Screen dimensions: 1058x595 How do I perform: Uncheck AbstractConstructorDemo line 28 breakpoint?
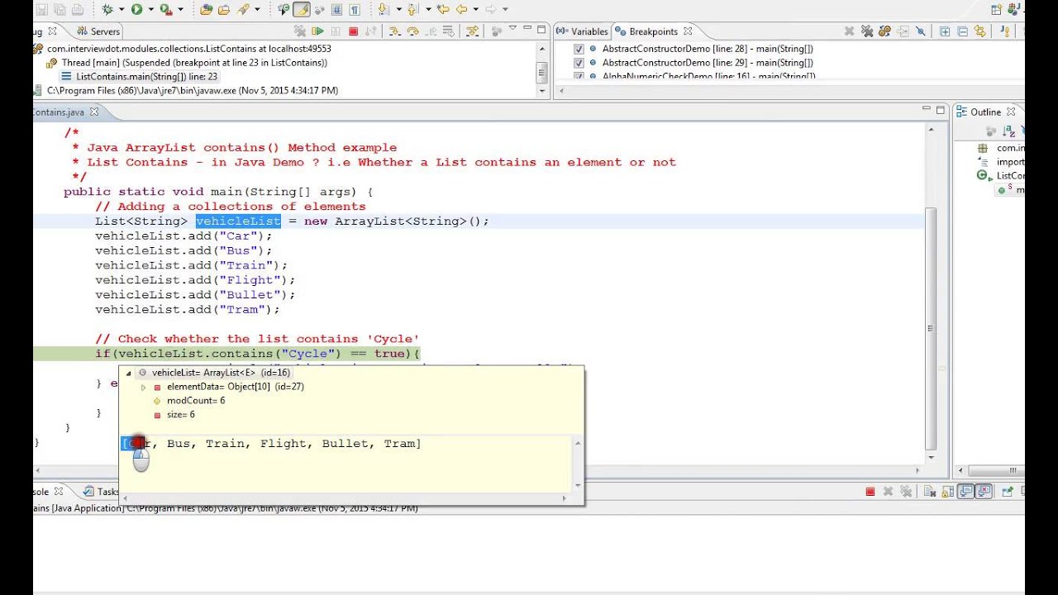pyautogui.click(x=579, y=49)
